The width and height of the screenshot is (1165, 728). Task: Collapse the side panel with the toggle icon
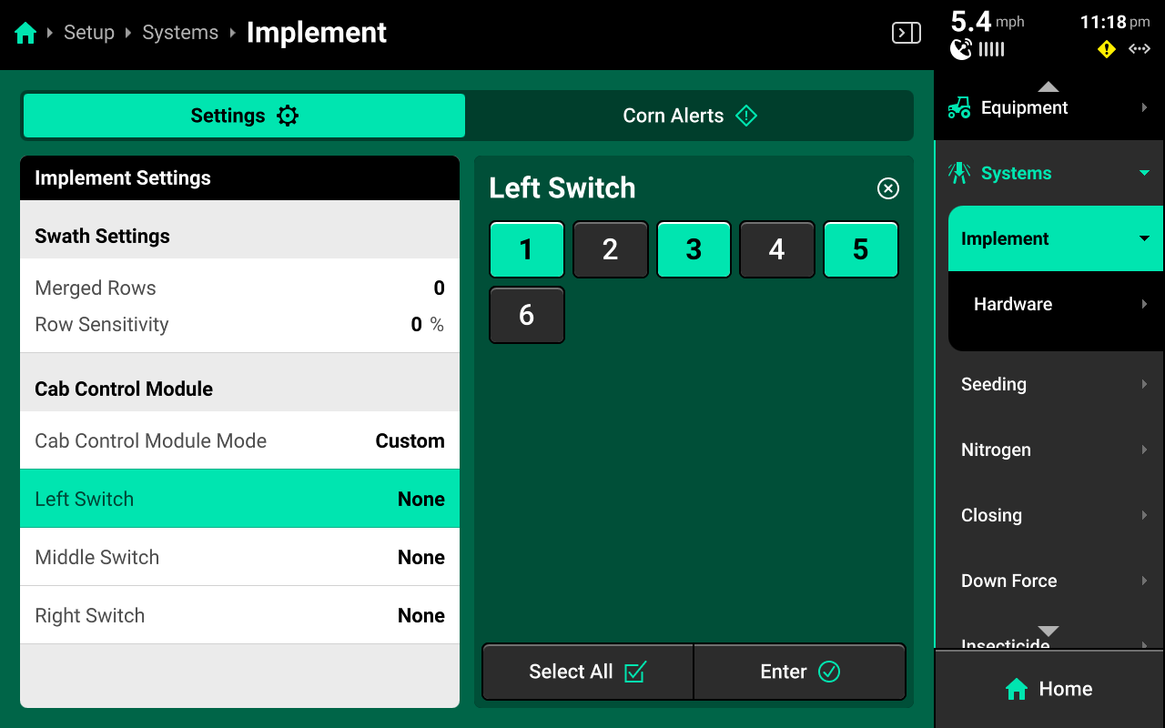906,34
